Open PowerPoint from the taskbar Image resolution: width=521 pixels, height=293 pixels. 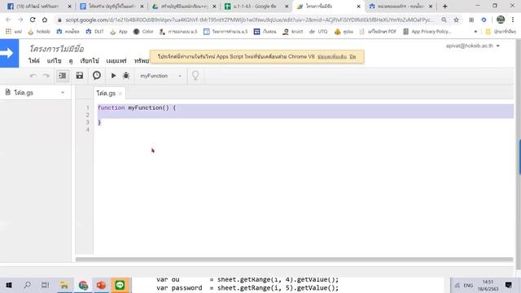tap(101, 285)
